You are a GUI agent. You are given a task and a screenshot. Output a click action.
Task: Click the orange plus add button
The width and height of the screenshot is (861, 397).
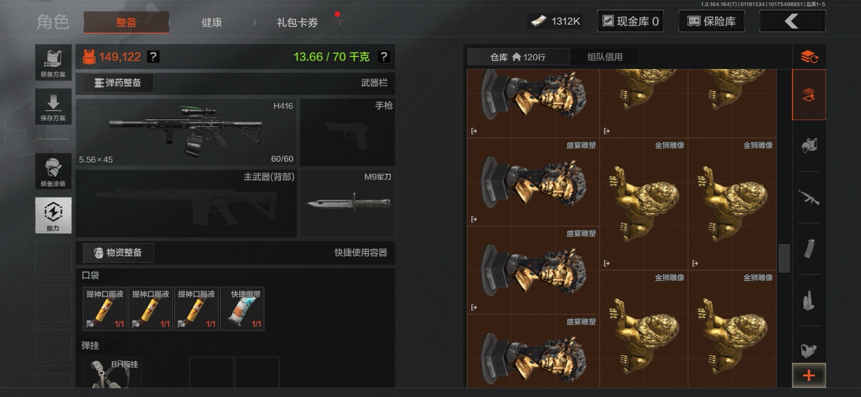point(809,375)
